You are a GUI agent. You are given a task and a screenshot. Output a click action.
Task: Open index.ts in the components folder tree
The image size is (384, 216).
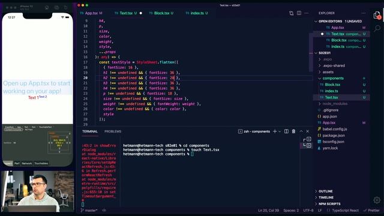[331, 91]
